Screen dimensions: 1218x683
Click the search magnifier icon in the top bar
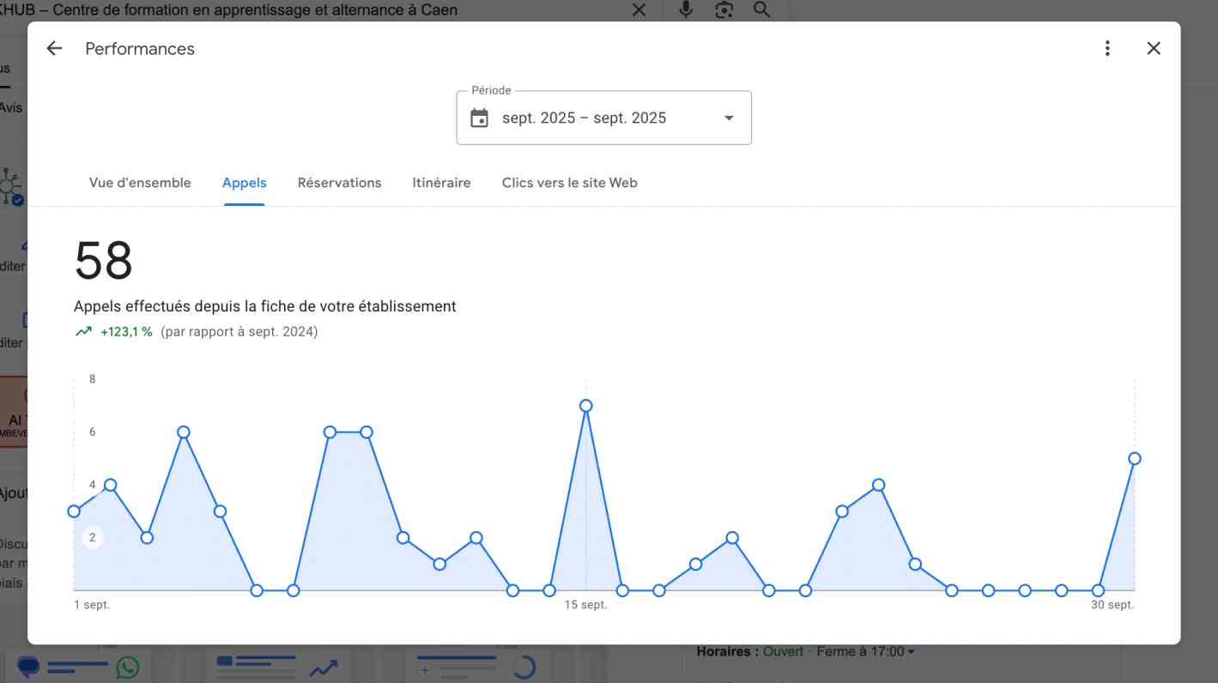[x=760, y=9]
